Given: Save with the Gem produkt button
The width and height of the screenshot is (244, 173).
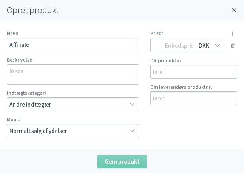Looking at the screenshot, I should 122,162.
